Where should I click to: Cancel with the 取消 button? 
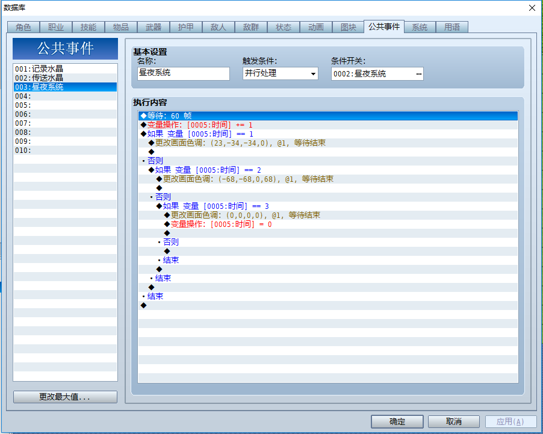tap(454, 421)
